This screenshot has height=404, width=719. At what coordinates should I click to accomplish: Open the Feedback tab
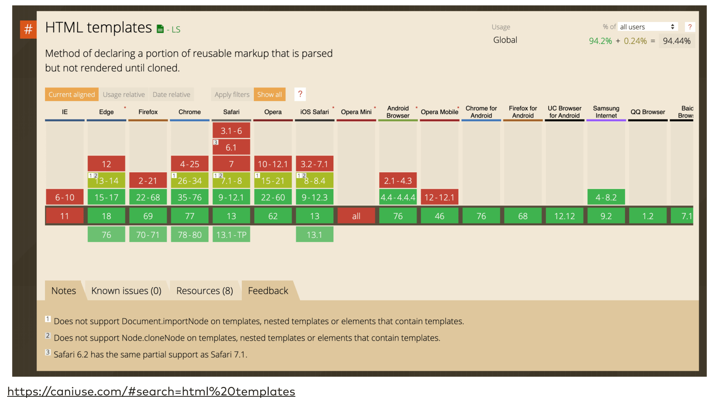point(268,290)
